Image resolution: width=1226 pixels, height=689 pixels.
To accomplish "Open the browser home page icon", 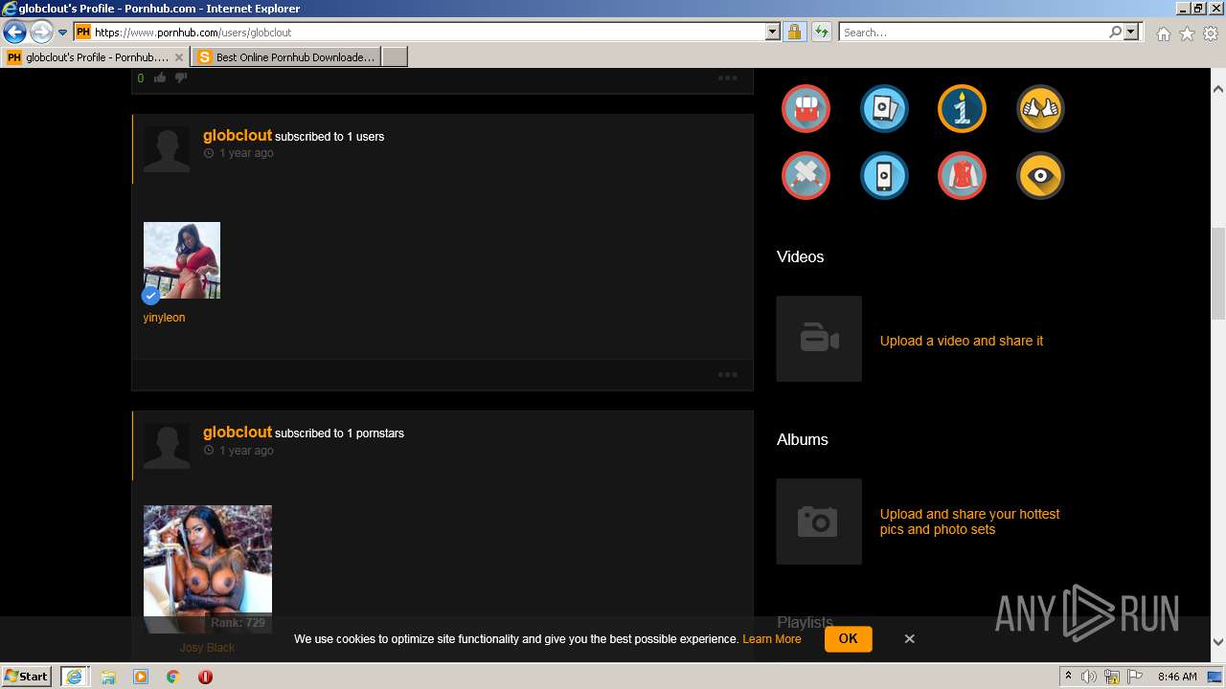I will tap(1163, 33).
